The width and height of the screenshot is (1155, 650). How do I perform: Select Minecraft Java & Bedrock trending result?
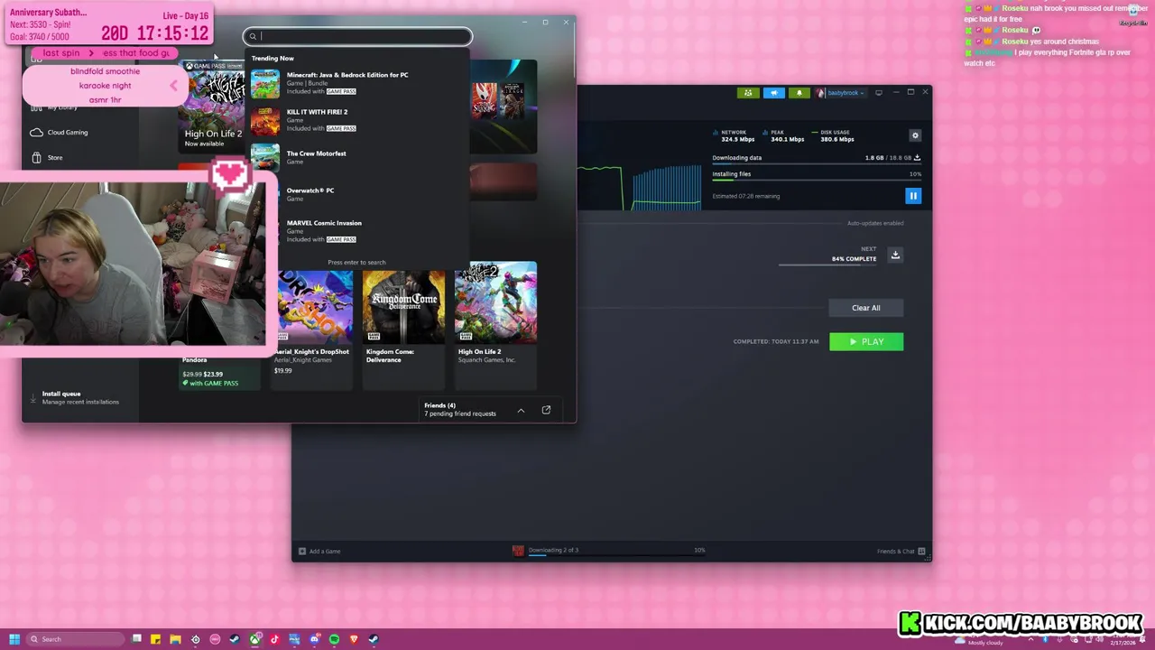click(357, 83)
